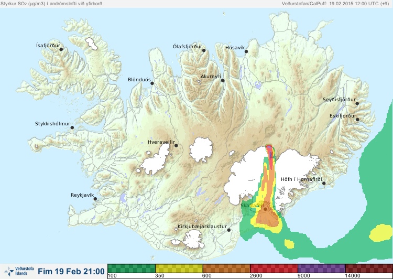Screen dimensions: 393x279
Task: Click the purple 9000 legend swatch
Action: click(322, 269)
